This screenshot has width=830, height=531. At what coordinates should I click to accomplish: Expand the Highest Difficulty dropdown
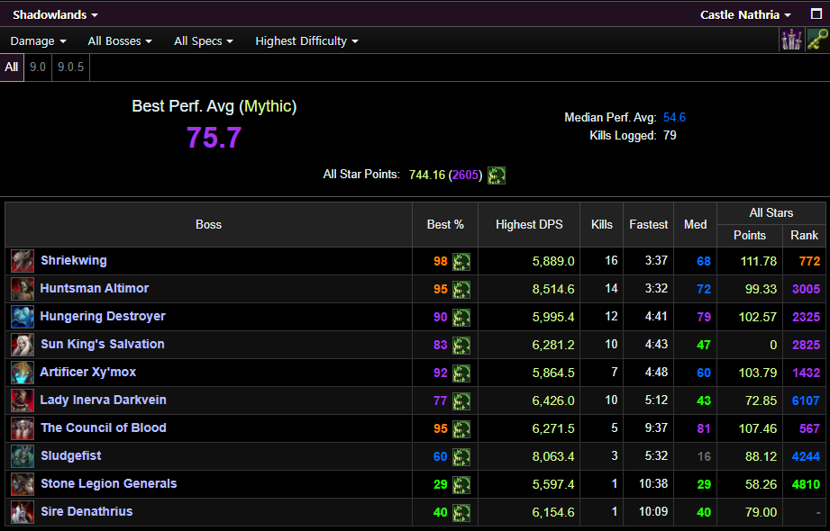point(307,41)
